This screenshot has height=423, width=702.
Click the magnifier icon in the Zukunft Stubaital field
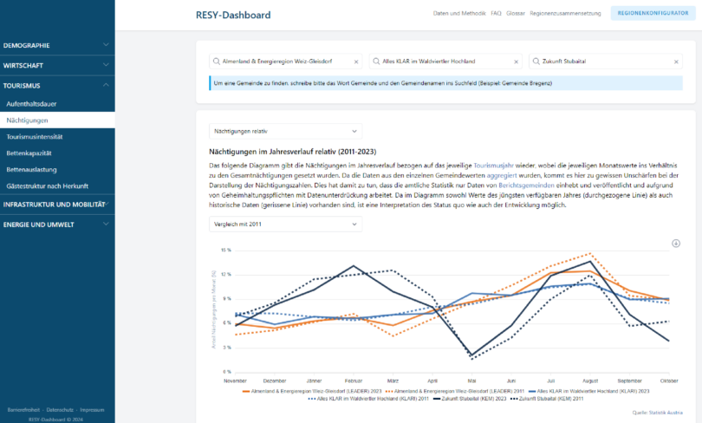[x=535, y=62]
